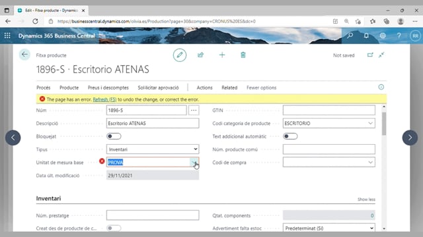Click the Not saved status text

(344, 55)
